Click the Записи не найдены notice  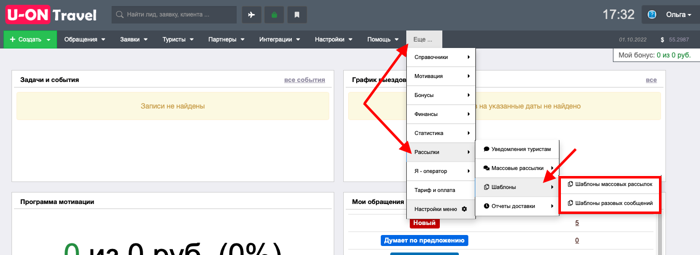click(173, 106)
